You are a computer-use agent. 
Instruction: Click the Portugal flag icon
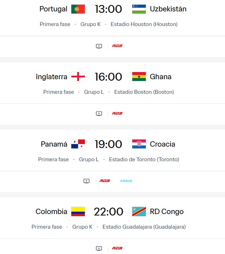click(x=78, y=9)
